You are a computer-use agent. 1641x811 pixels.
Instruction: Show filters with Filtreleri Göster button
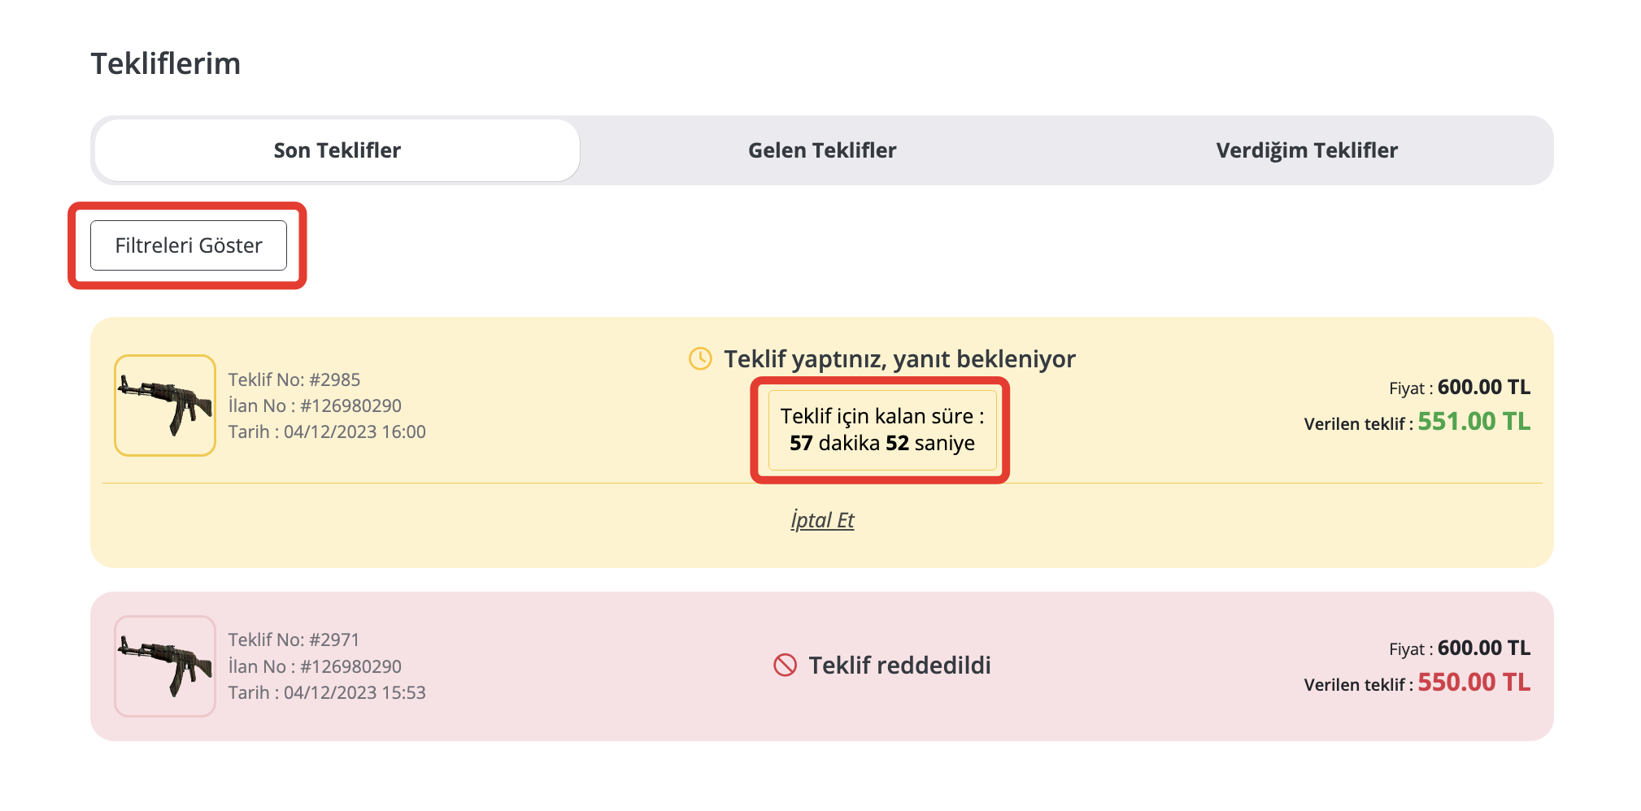[x=189, y=245]
